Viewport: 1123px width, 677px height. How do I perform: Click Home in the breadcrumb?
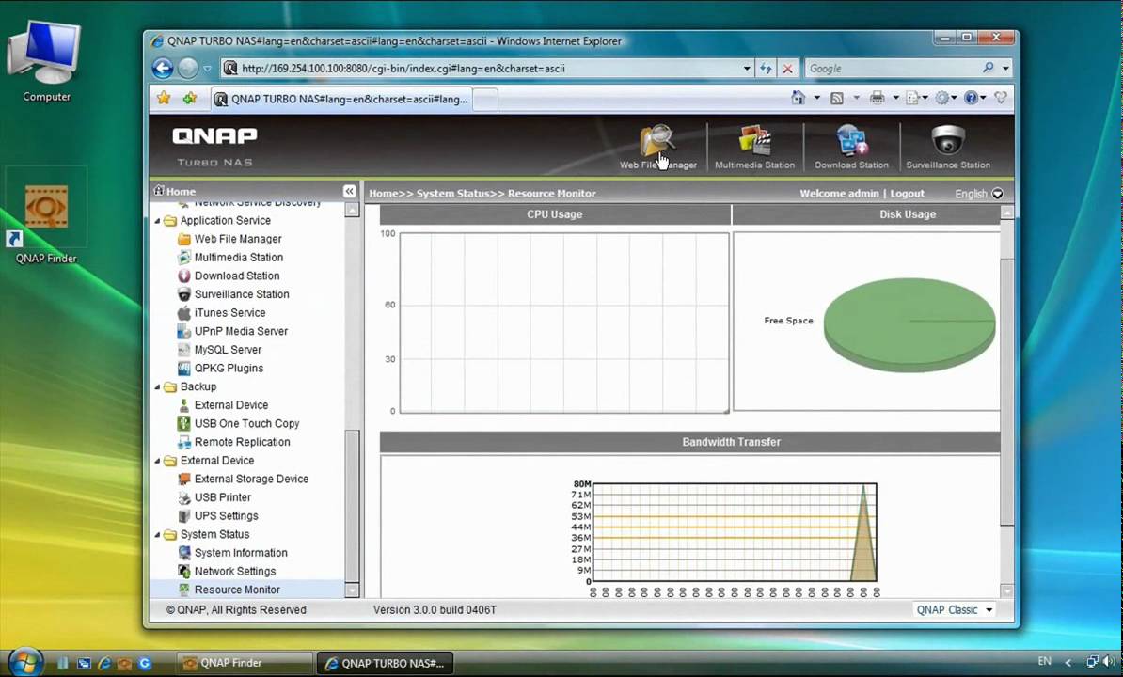(383, 193)
